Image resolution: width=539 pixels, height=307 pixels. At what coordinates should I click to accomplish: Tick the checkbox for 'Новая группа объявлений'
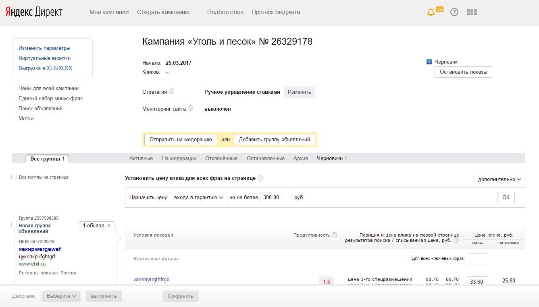click(14, 225)
